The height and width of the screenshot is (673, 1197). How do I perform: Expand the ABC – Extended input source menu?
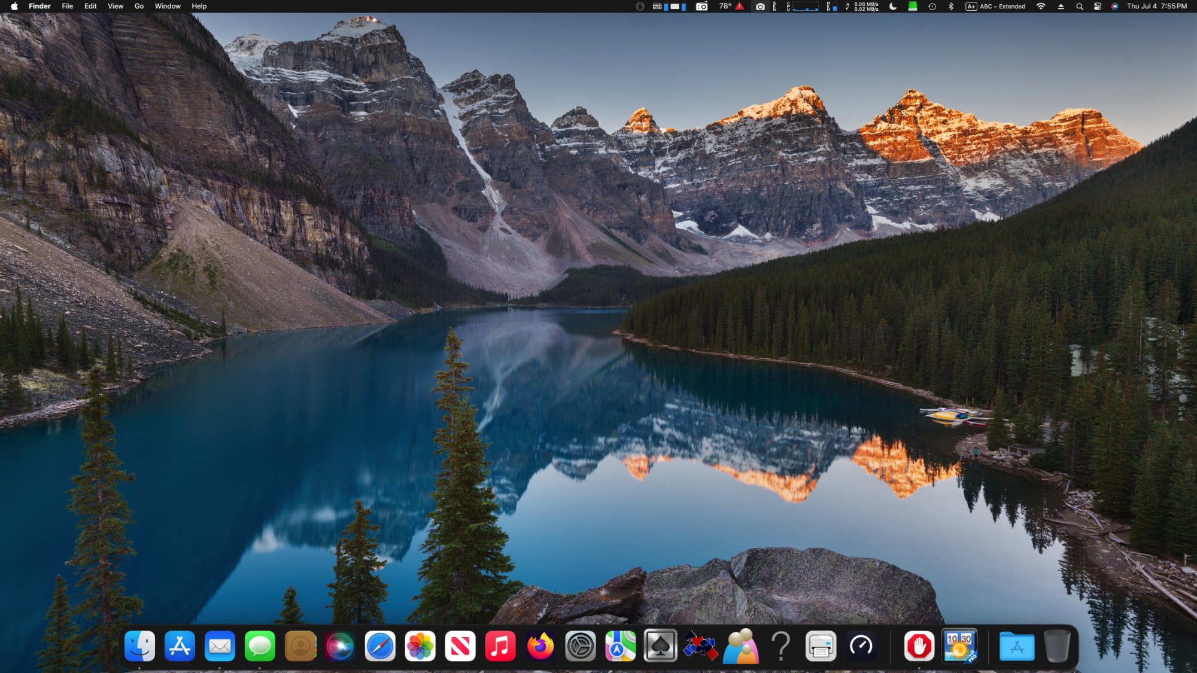click(995, 7)
